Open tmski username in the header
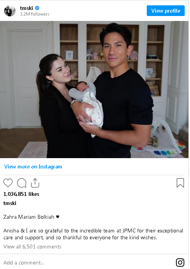The height and width of the screenshot is (269, 190). tap(27, 8)
